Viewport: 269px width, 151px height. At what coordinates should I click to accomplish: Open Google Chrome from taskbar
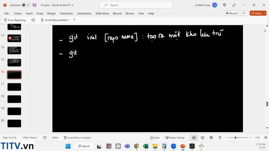pos(137,146)
